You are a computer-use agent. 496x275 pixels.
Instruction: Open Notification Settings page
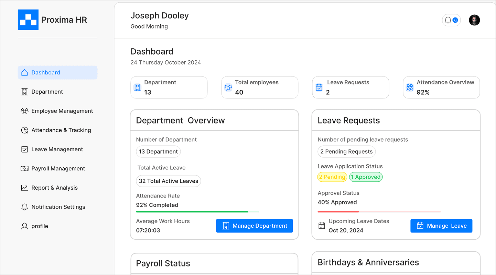pos(57,207)
